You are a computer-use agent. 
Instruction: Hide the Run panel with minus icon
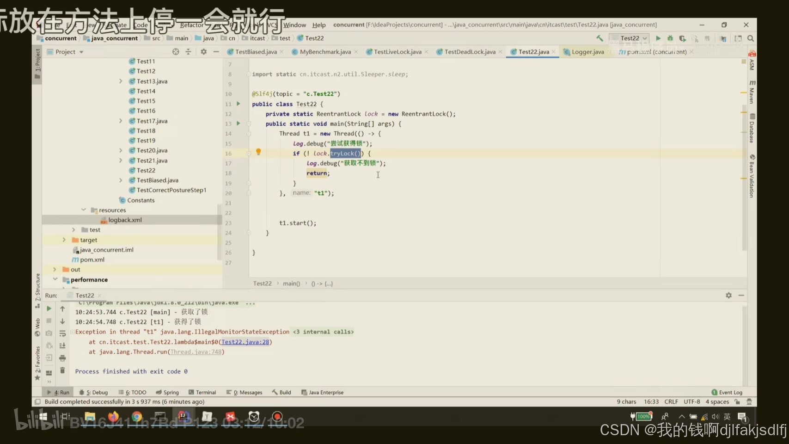point(741,295)
